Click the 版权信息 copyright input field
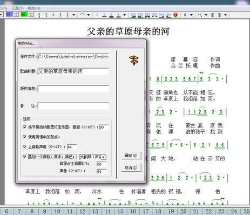 tap(73, 89)
